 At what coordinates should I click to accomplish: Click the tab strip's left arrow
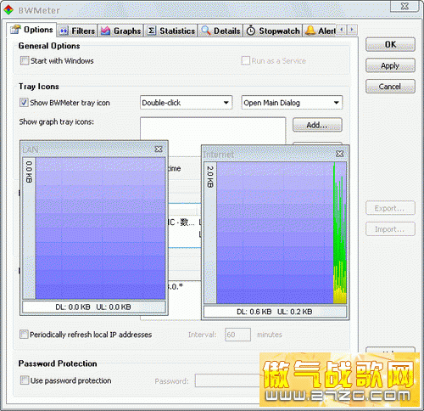tap(342, 30)
